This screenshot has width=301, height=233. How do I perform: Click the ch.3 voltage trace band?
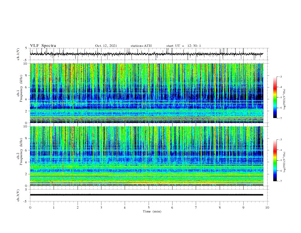pos(146,195)
